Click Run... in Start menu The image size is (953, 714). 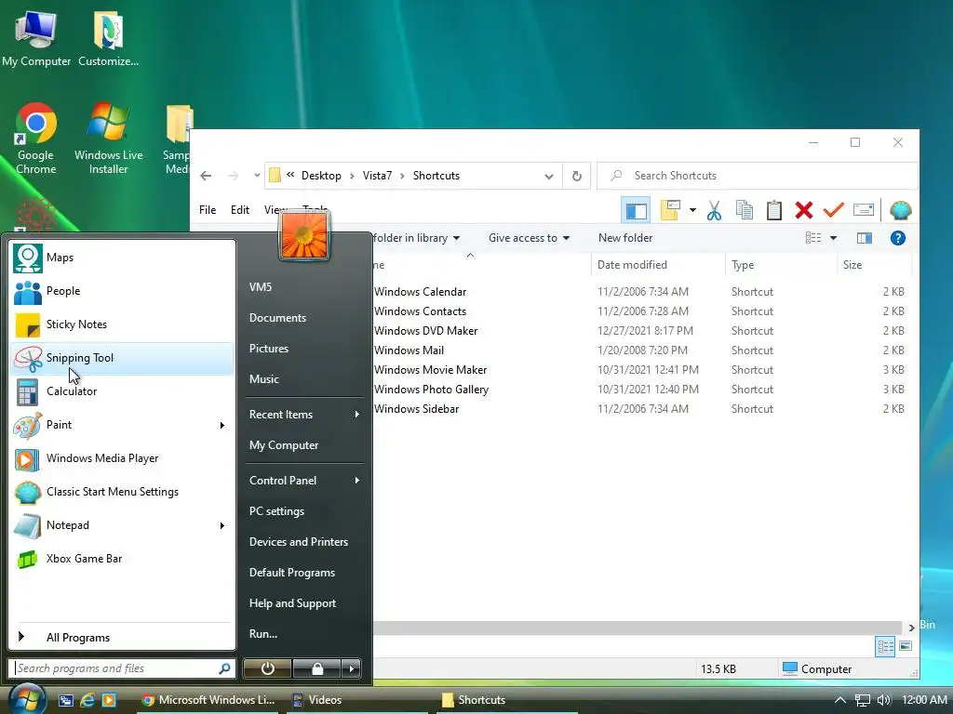(x=305, y=634)
